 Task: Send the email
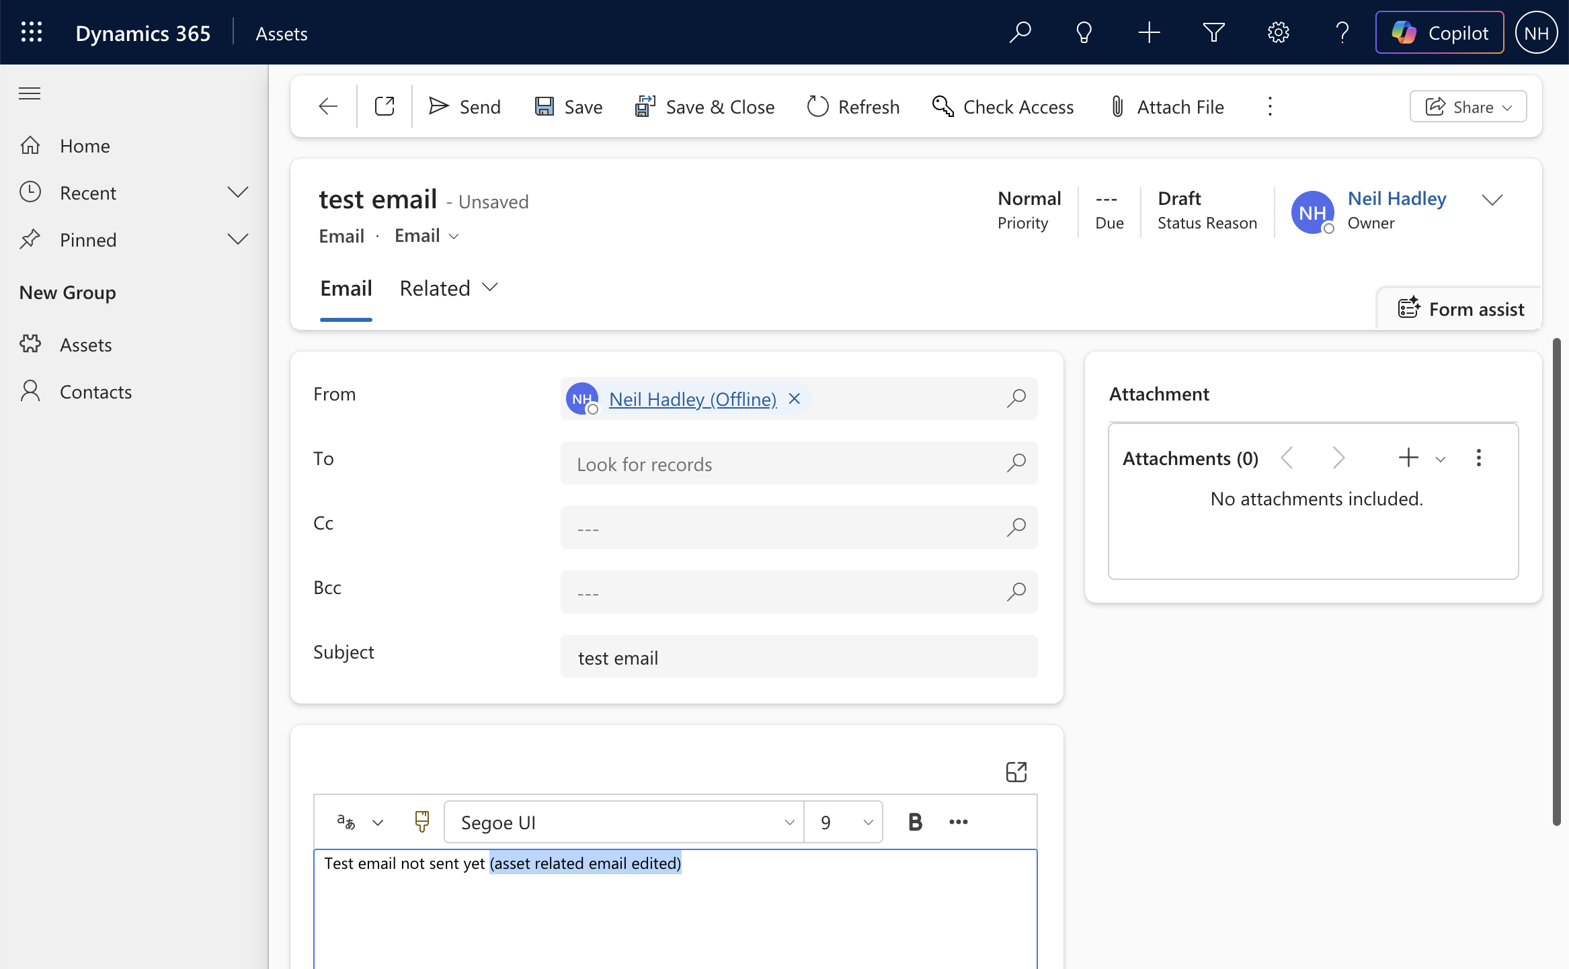pyautogui.click(x=465, y=106)
